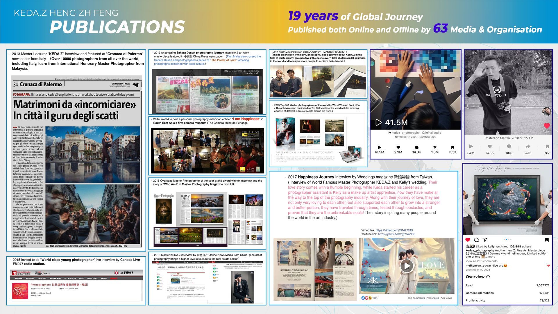Open the LOCAL NEWS menu on FM947 site
Image resolution: width=558 pixels, height=314 pixels.
pos(42,279)
